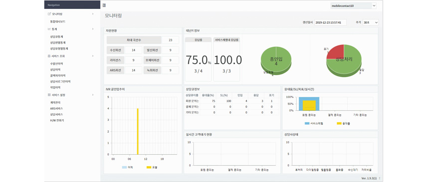Open the mobilecontact10 tenant dropdown
Viewport: 428px width, 182px height.
[353, 5]
